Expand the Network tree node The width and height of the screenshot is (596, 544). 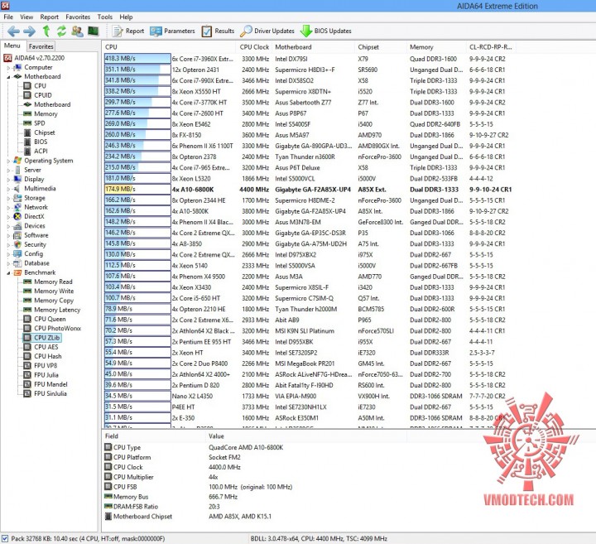(x=8, y=208)
